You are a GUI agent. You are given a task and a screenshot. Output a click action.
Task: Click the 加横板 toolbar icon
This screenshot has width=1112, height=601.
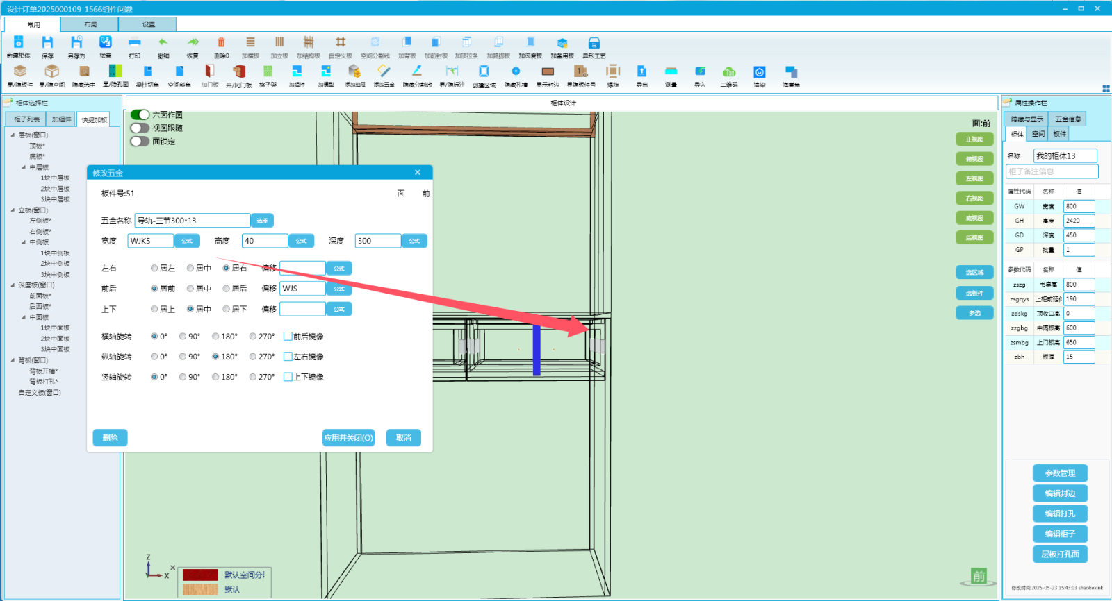tap(250, 43)
